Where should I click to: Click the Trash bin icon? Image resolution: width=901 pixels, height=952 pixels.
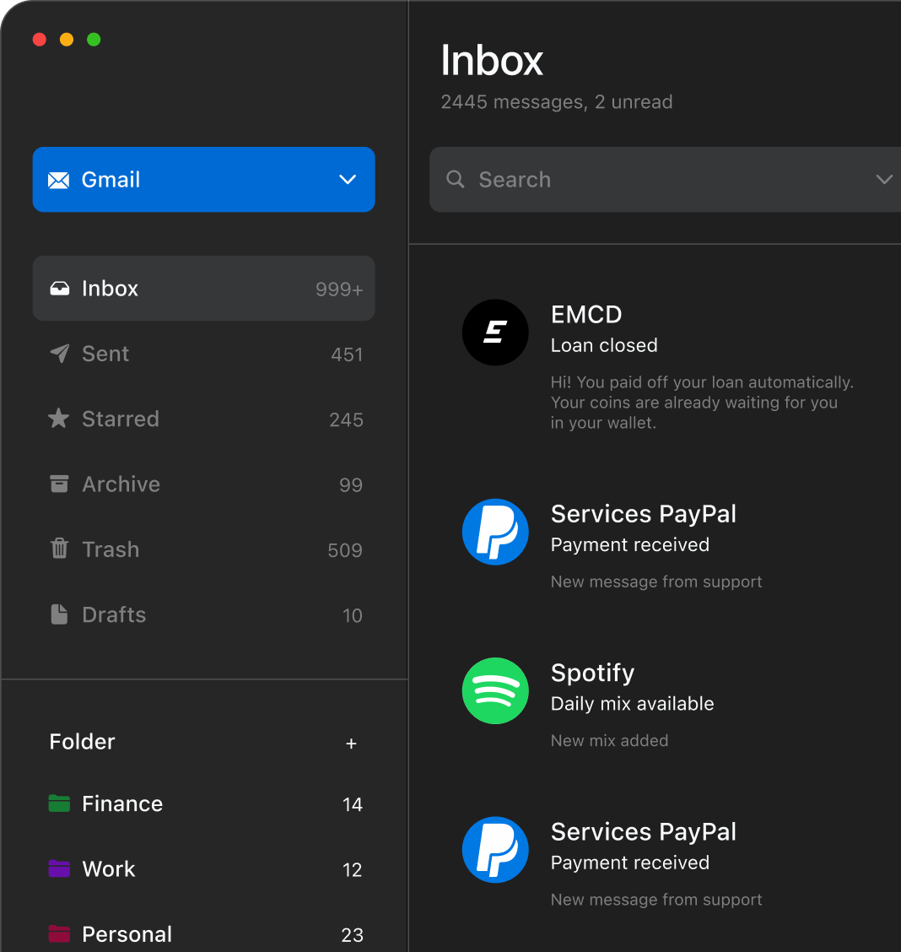pyautogui.click(x=59, y=549)
